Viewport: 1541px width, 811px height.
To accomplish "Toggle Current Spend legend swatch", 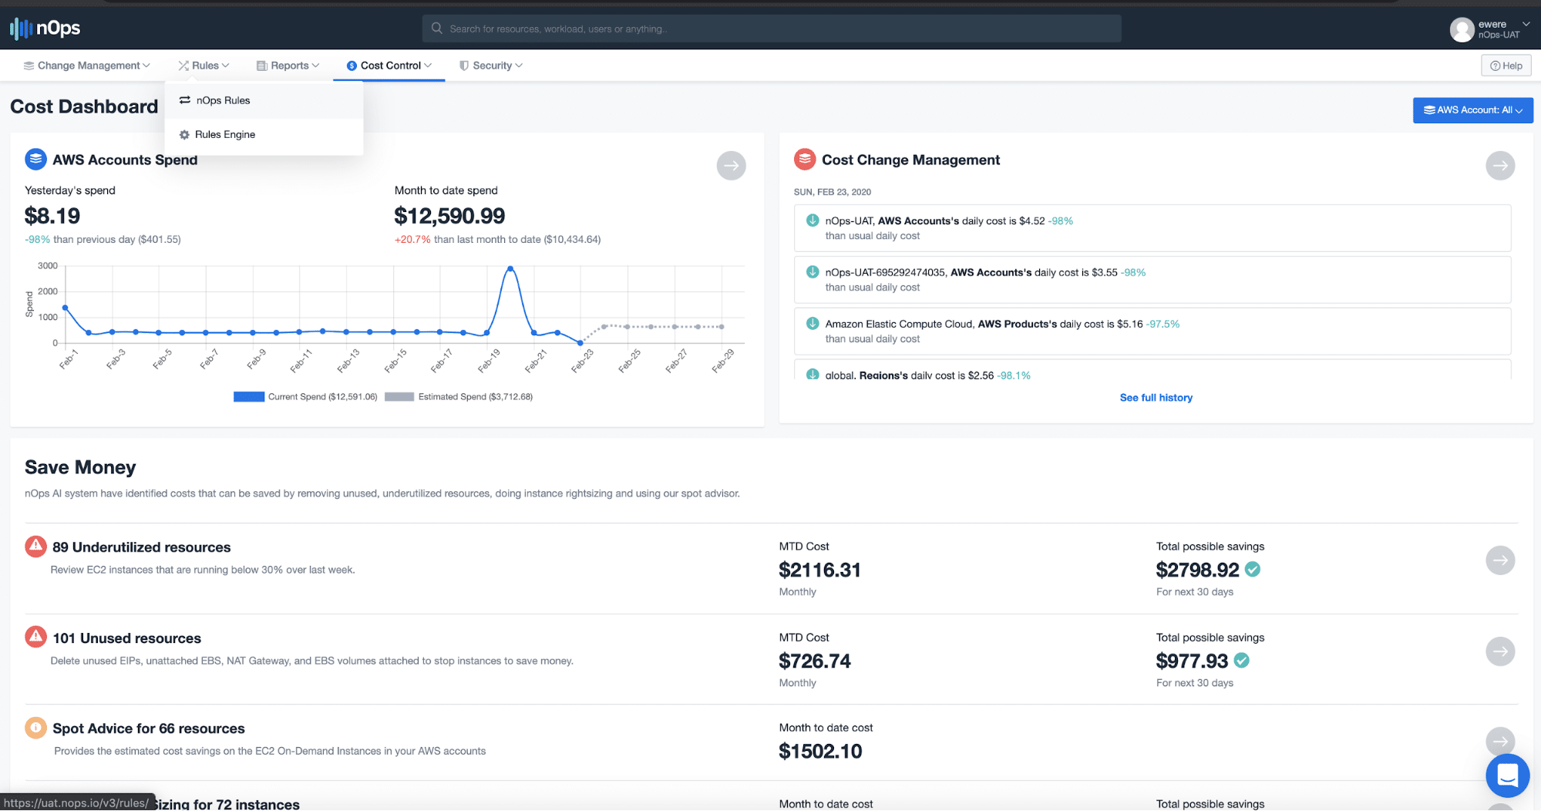I will 249,397.
